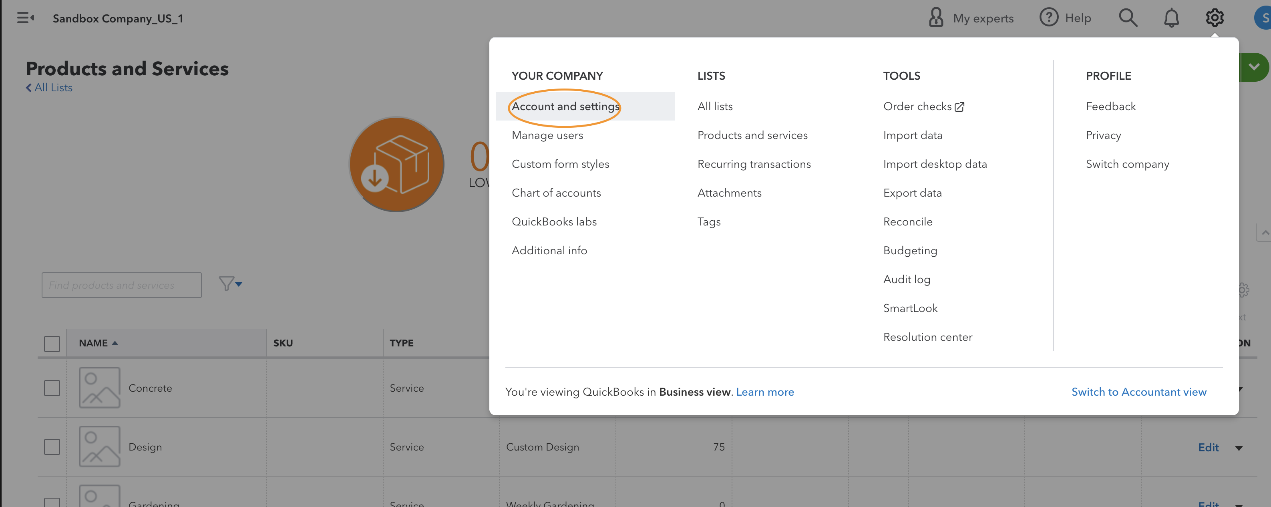The width and height of the screenshot is (1271, 507).
Task: Open Chart of accounts menu entry
Action: pos(556,193)
